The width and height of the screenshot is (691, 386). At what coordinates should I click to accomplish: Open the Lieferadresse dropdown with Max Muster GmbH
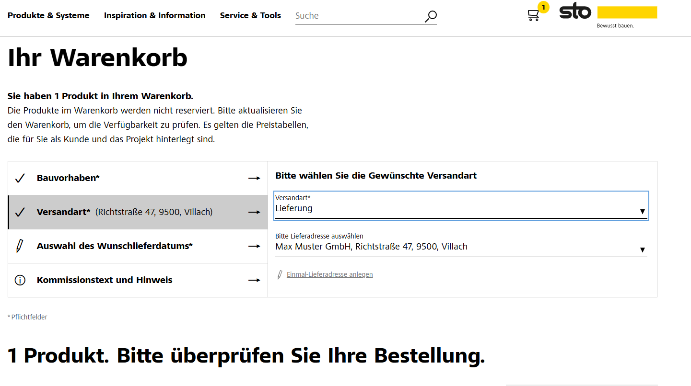(x=461, y=244)
